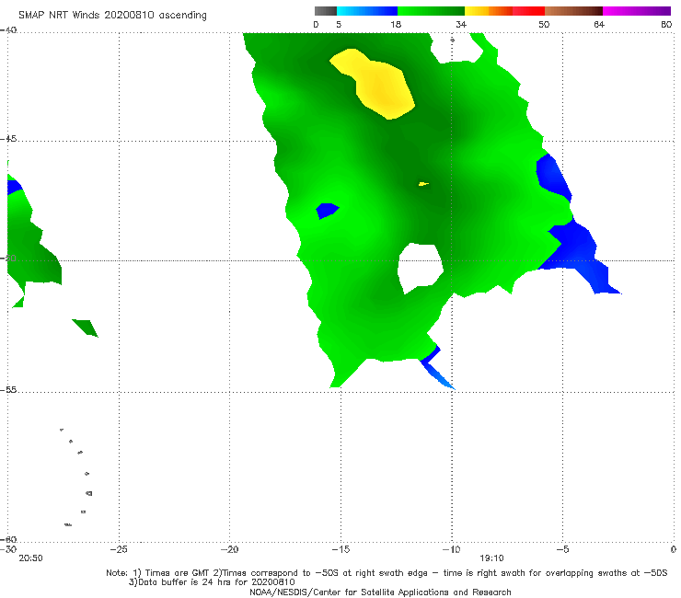Viewport: 681px width, 598px height.
Task: Click the -5 longitude axis label
Action: pyautogui.click(x=562, y=549)
